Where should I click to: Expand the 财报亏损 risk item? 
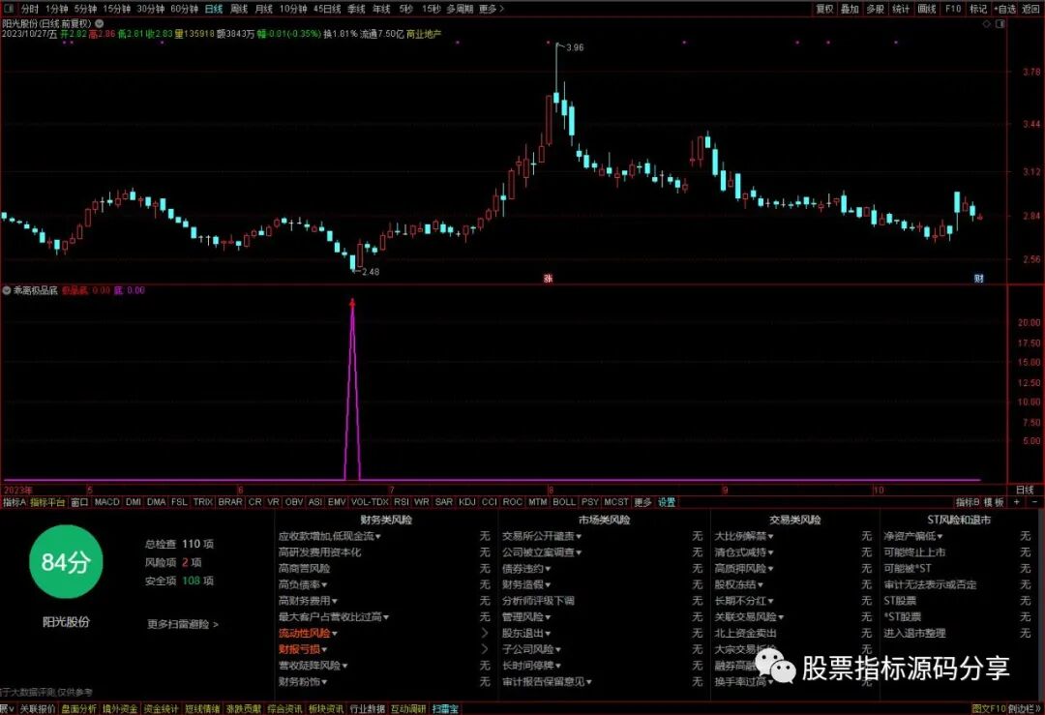tap(303, 649)
